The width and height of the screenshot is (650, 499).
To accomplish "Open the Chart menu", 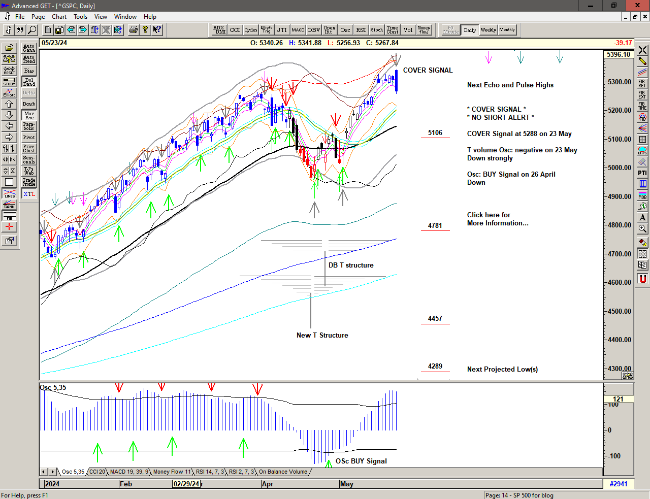I will [x=59, y=17].
